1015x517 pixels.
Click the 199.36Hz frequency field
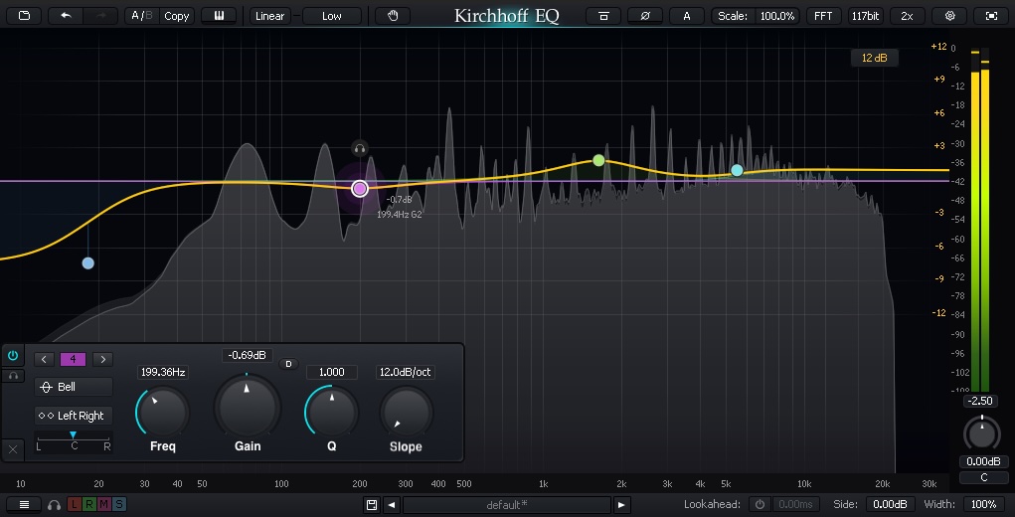tap(163, 372)
